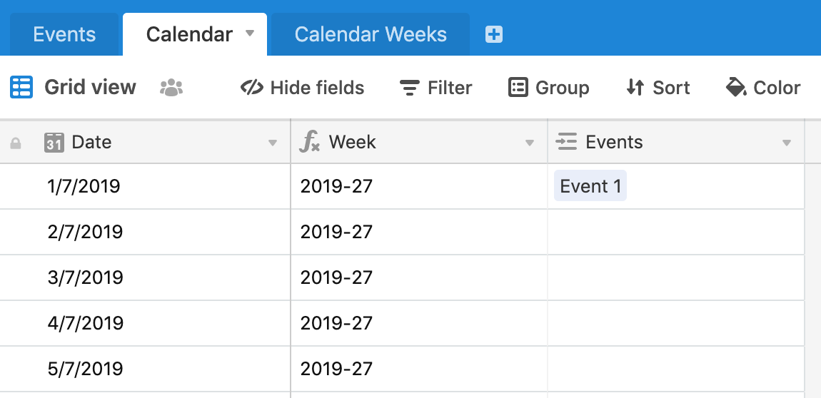This screenshot has height=398, width=821.
Task: Open the Group records tool
Action: [549, 87]
